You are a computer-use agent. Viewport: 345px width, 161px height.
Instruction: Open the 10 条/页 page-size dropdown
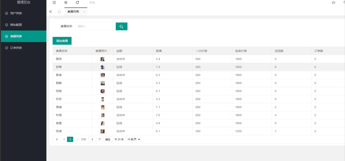133,139
